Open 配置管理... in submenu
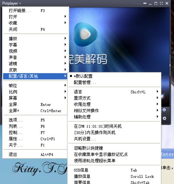This screenshot has height=184, width=174. click(114, 82)
